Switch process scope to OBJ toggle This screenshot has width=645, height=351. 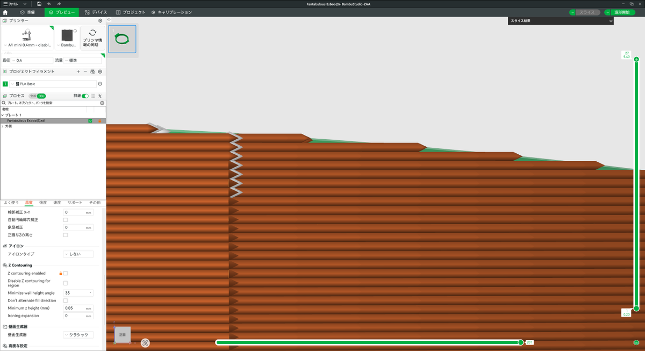point(41,96)
